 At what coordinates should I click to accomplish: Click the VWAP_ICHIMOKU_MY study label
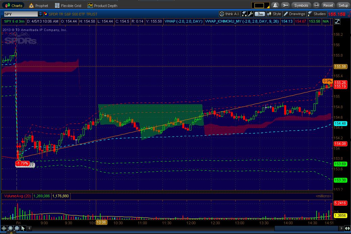(242, 21)
